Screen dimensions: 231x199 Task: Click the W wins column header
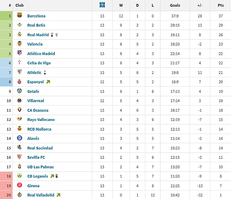point(121,5)
